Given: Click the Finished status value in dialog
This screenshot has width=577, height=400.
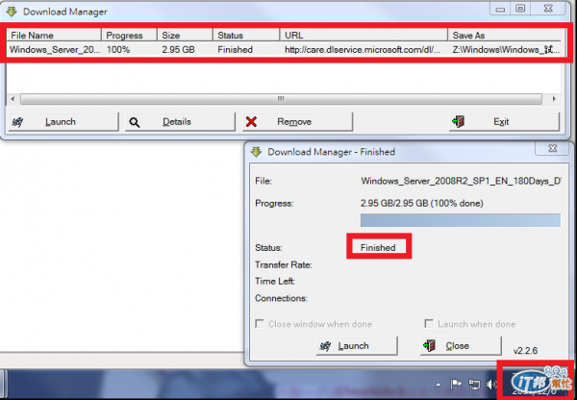Looking at the screenshot, I should [x=378, y=248].
